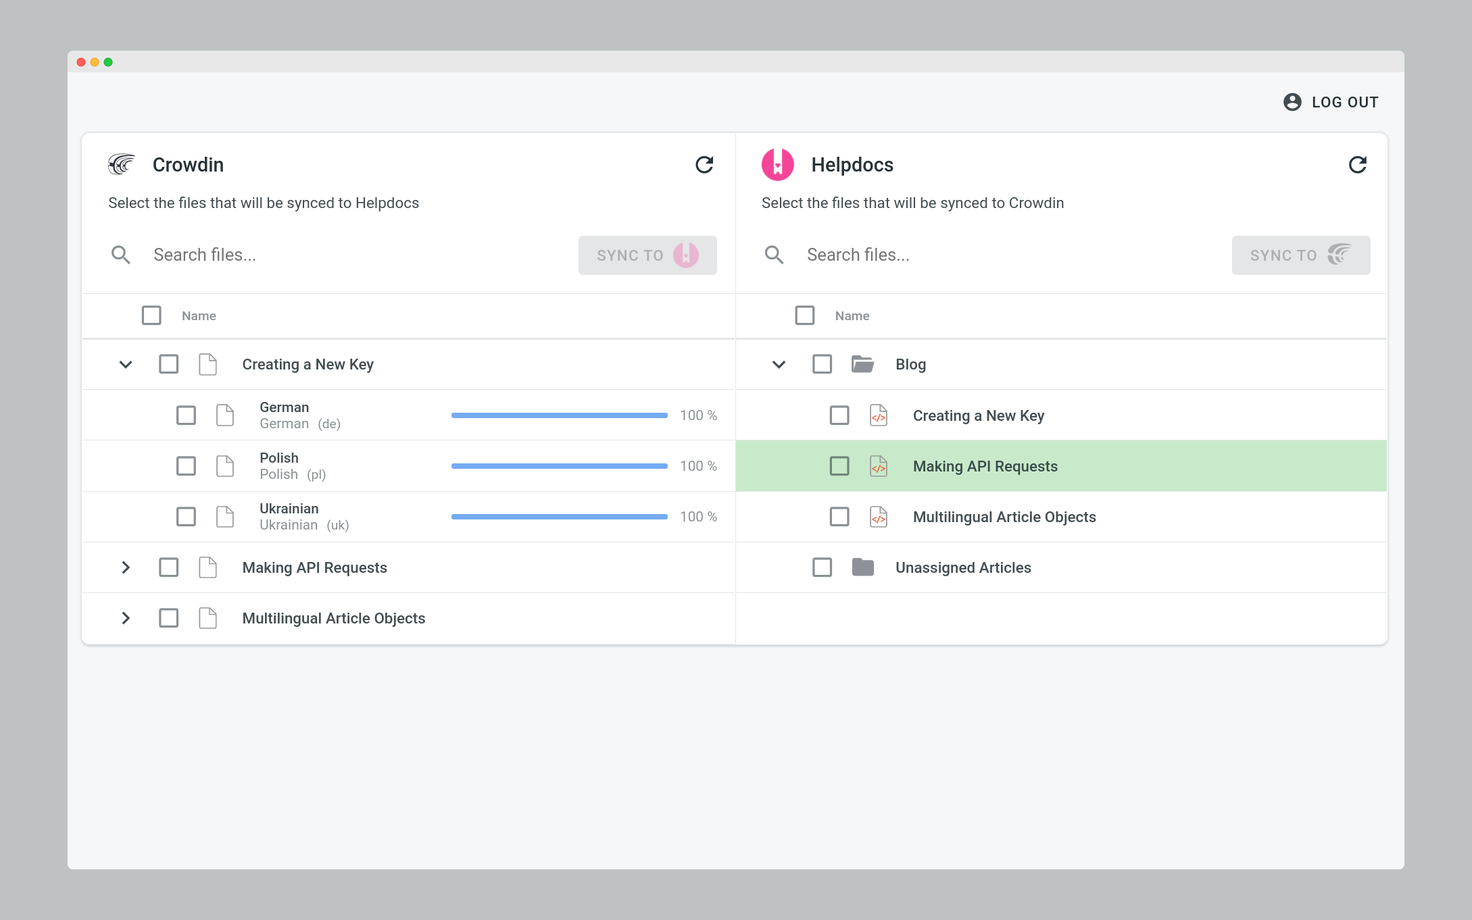Refresh the Crowdin file list
1472x920 pixels.
point(704,165)
